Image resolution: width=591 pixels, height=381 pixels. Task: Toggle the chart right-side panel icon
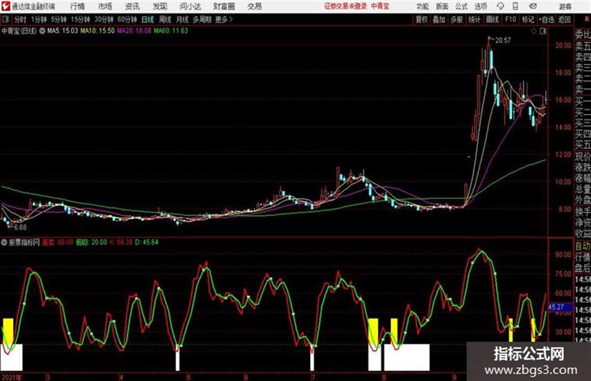(543, 31)
